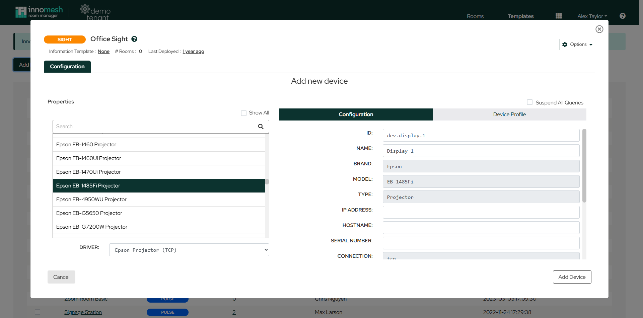This screenshot has height=318, width=643.
Task: Open the None information template link
Action: click(x=103, y=52)
